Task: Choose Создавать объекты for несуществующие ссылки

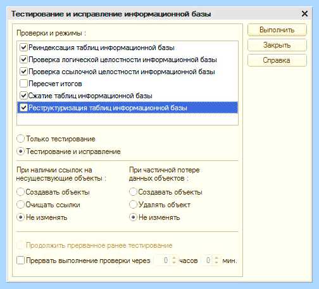Action: (x=20, y=192)
